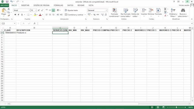Select column C header

point(60,28)
